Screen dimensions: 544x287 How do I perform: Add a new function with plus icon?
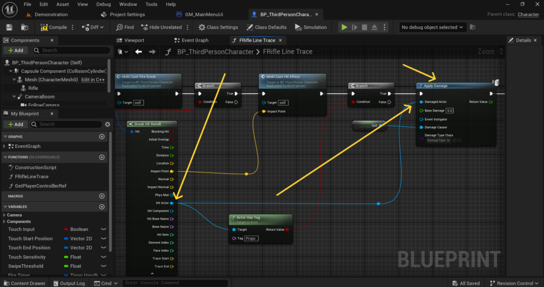pos(101,157)
